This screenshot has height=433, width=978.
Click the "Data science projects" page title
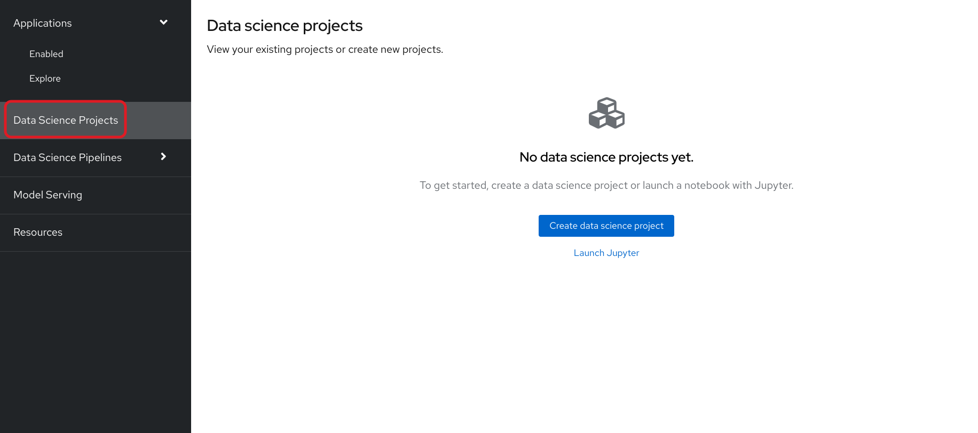(285, 26)
